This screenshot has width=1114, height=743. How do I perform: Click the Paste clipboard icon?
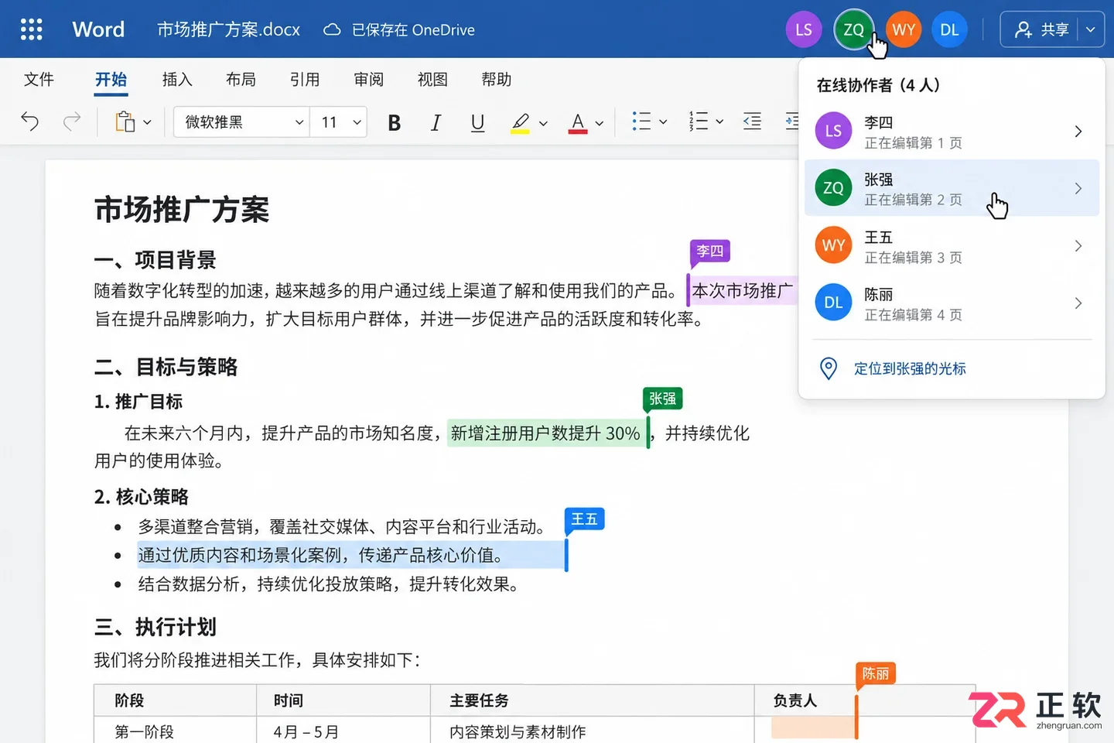[125, 122]
